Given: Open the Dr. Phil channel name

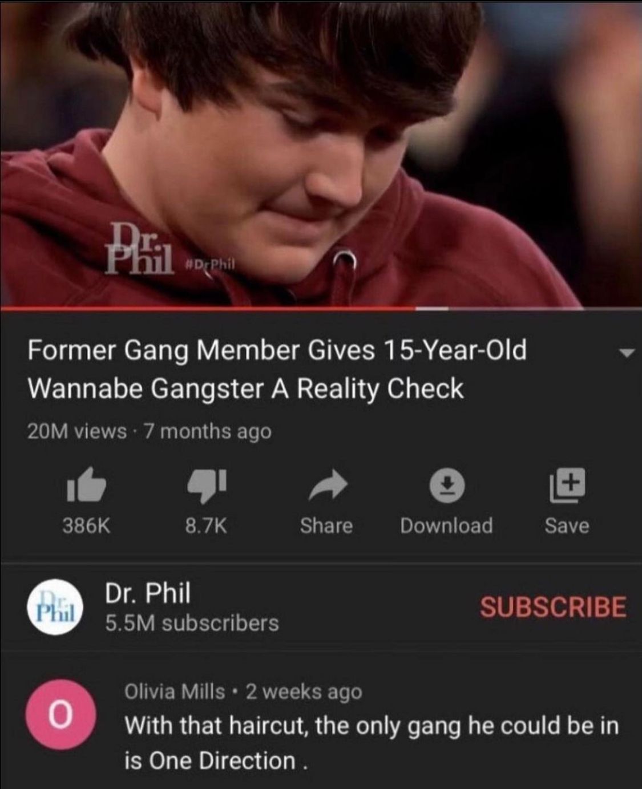Looking at the screenshot, I should point(147,593).
